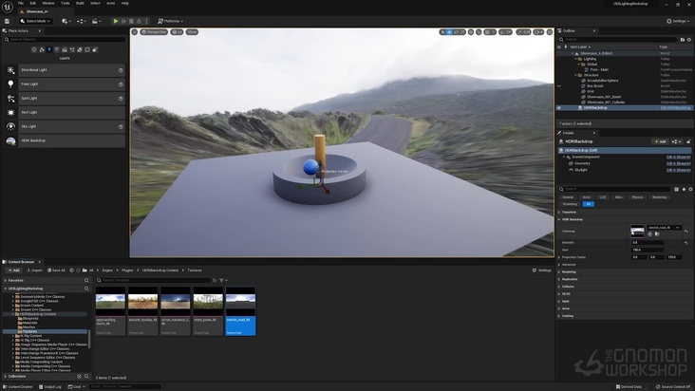Click the Size value field
695x391 pixels.
tap(648, 251)
